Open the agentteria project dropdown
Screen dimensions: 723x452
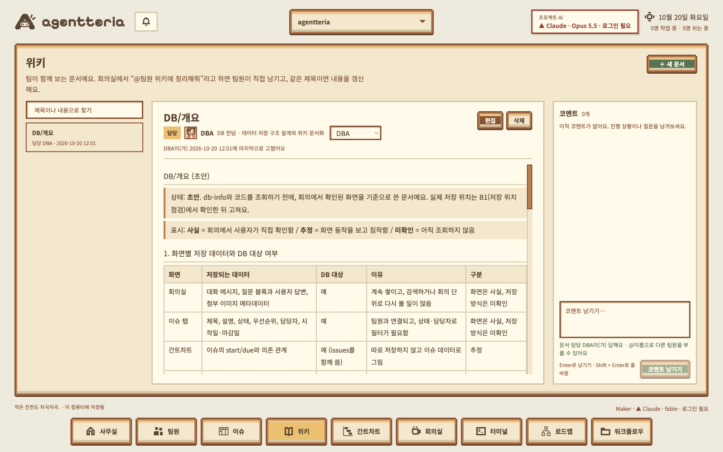(361, 22)
